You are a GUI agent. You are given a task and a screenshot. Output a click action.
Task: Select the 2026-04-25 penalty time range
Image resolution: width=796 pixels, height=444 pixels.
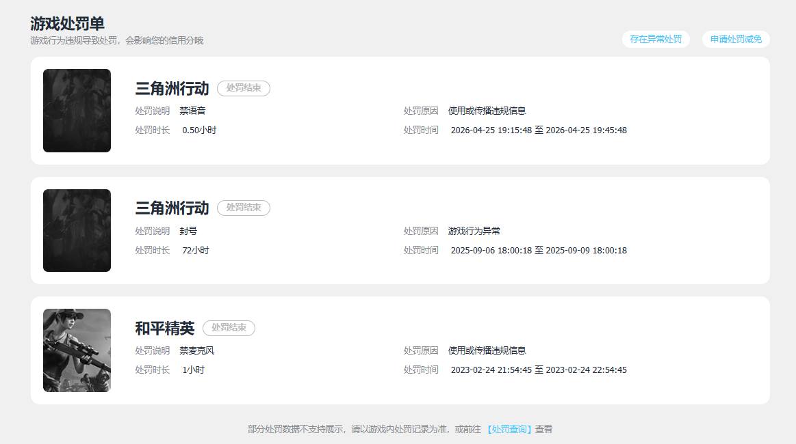539,130
